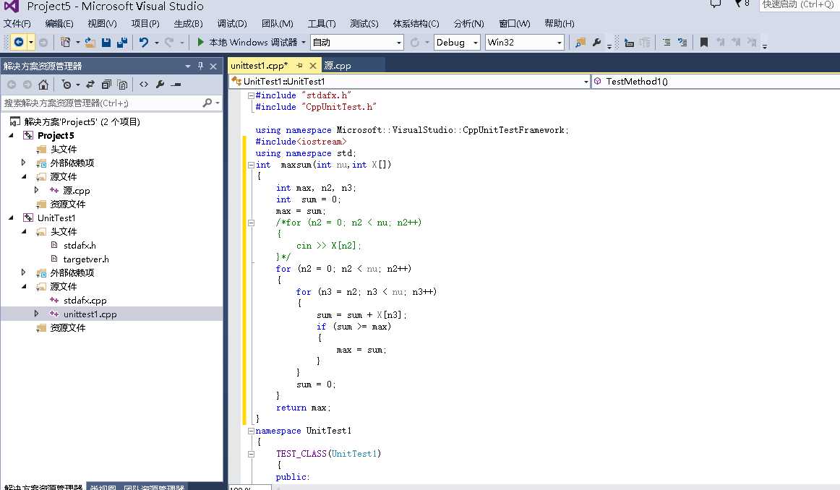Select stdafx.h in the tree
The height and width of the screenshot is (490, 840).
point(80,245)
